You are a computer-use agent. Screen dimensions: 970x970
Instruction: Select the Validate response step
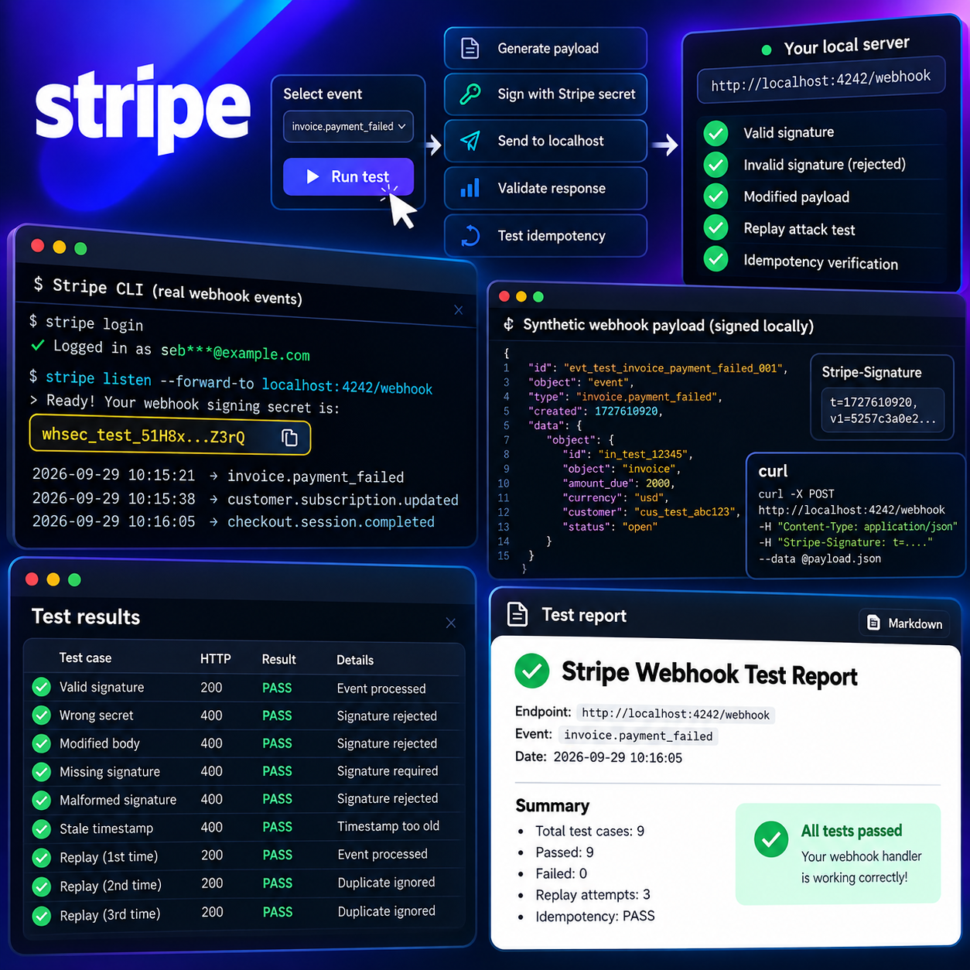click(545, 188)
